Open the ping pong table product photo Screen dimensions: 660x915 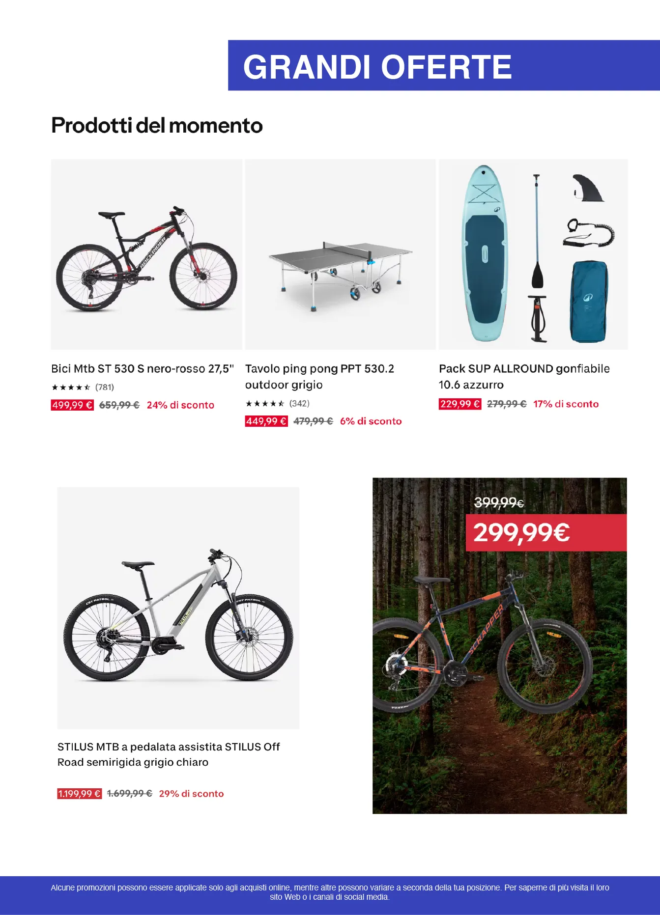340,254
